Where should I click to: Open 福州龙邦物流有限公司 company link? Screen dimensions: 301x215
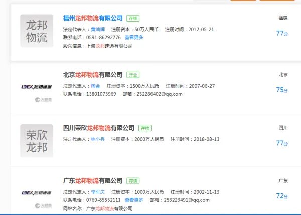coord(93,18)
